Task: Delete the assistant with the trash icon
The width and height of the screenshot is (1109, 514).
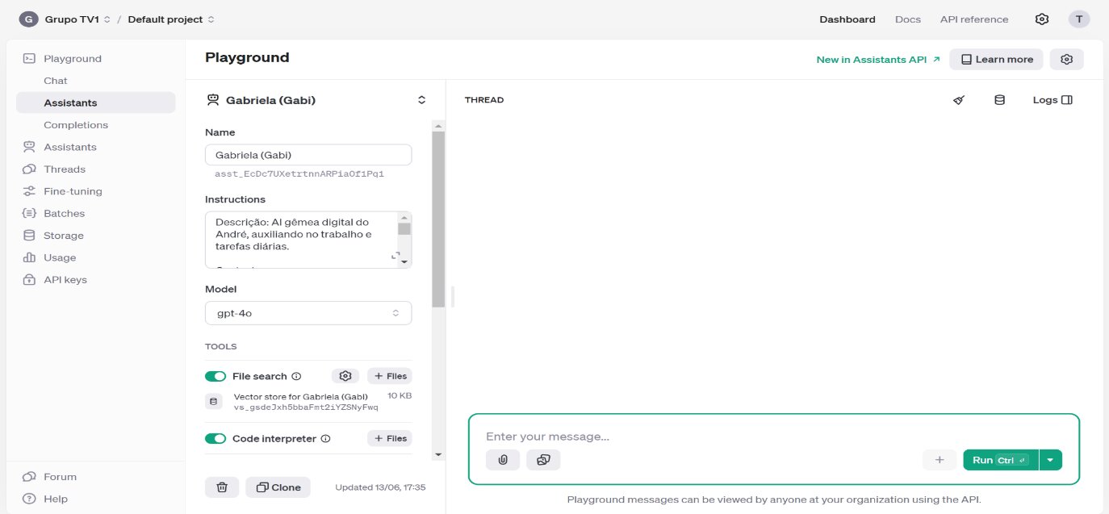Action: pos(222,487)
